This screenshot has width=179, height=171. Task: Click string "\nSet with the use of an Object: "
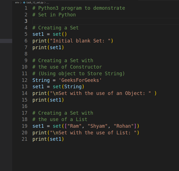click(x=100, y=93)
